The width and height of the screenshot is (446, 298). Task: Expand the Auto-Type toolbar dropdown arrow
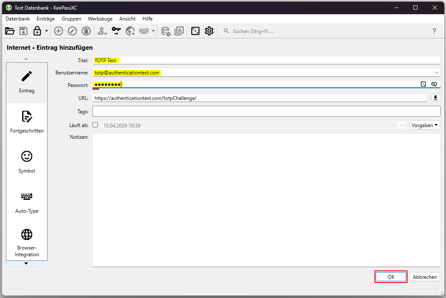pos(153,31)
